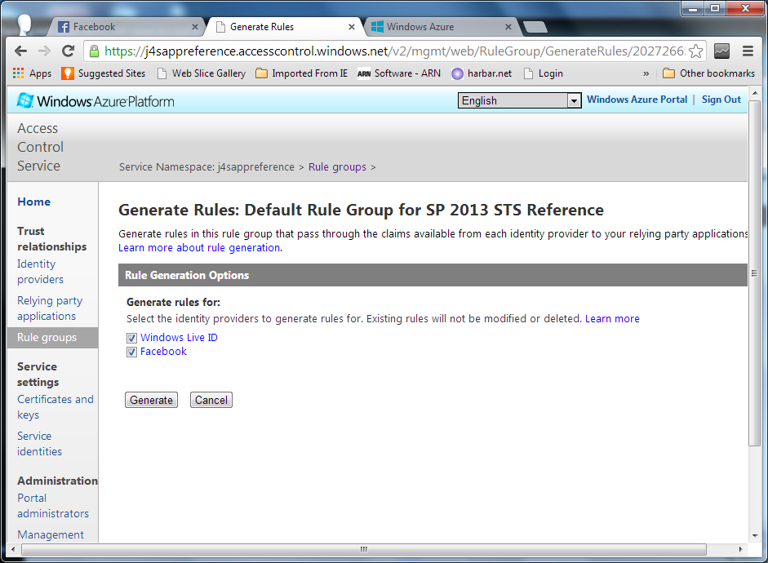Open the Apps grid shortcut
Image resolution: width=768 pixels, height=563 pixels.
(33, 73)
